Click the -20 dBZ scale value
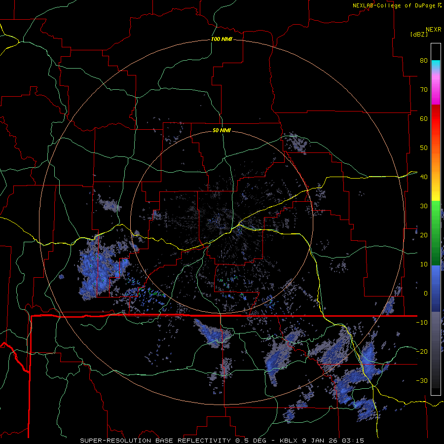 pyautogui.click(x=422, y=351)
